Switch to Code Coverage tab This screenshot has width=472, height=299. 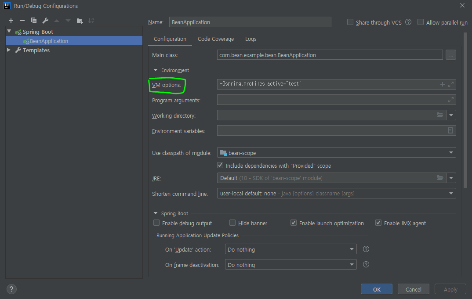[215, 39]
